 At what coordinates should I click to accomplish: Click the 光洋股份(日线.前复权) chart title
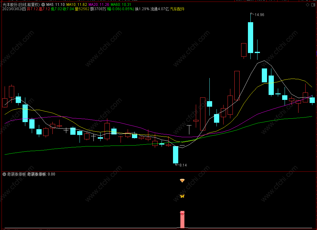coord(21,4)
